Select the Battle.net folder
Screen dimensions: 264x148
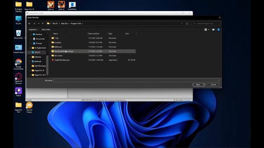click(94, 47)
